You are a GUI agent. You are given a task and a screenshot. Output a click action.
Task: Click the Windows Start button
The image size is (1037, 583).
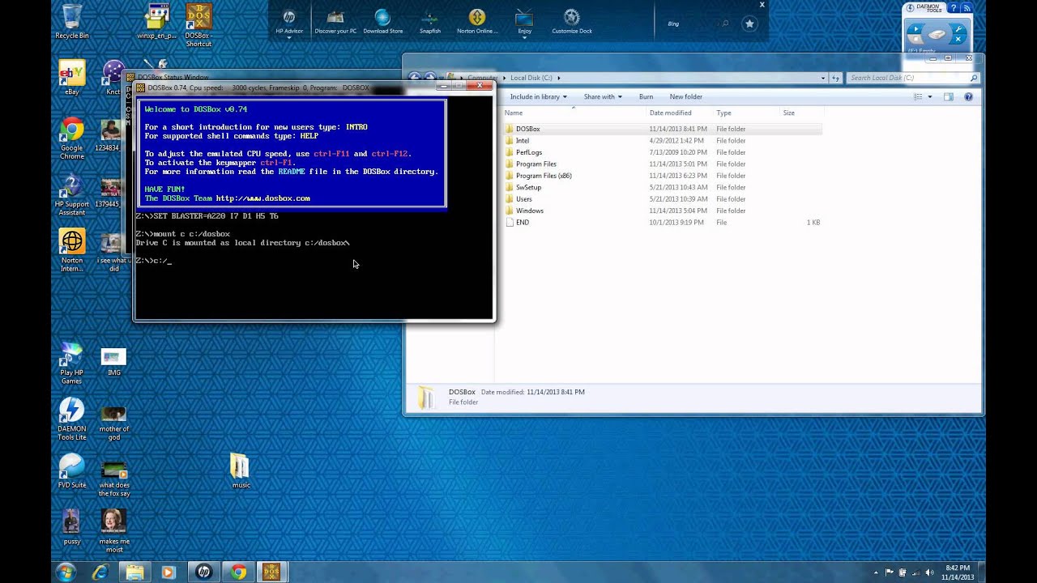(x=66, y=572)
